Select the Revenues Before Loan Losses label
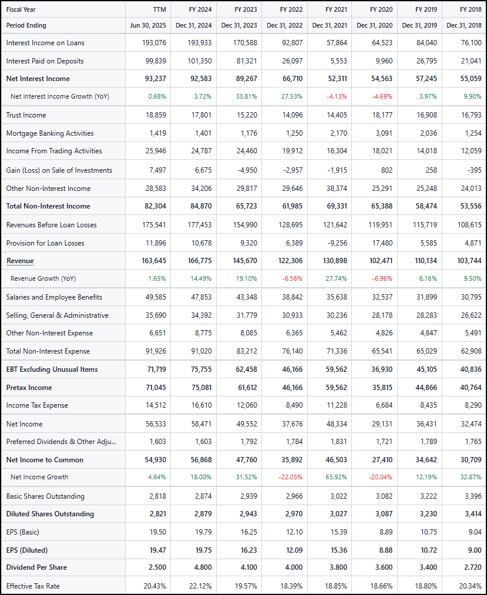The image size is (487, 595). 51,225
